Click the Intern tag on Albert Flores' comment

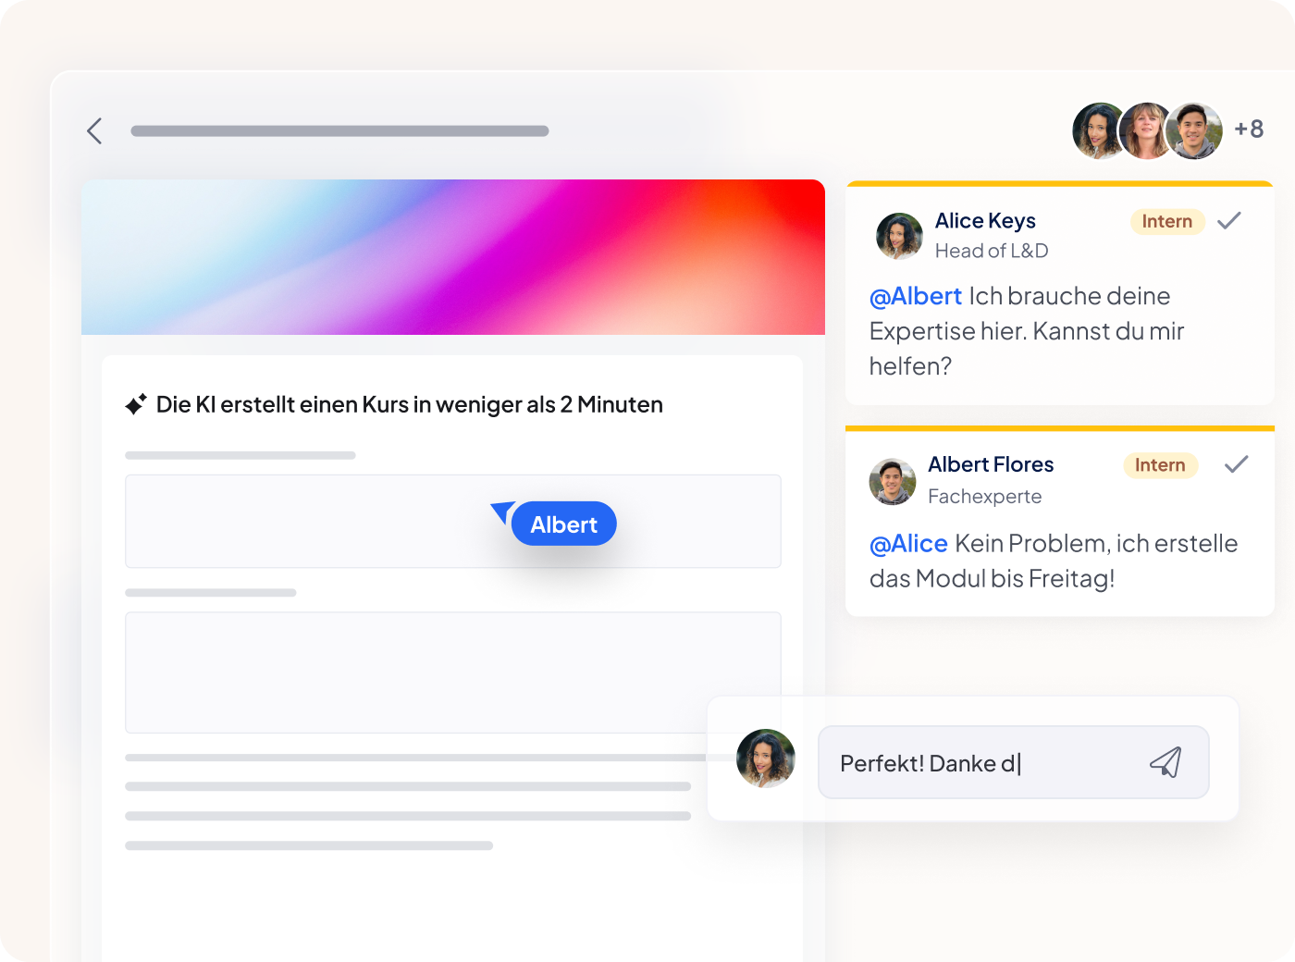1161,465
